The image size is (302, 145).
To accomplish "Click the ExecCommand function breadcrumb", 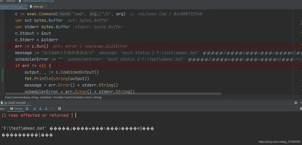I will click(53, 97).
